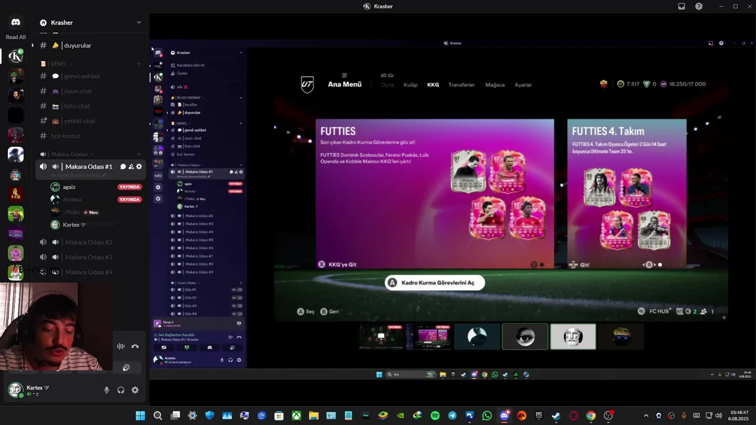Open the first stream thumbnail with YAYINDA badge
756x425 pixels.
382,336
